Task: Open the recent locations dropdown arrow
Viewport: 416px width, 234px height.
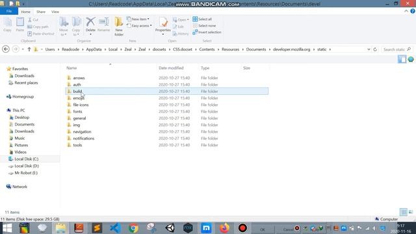Action: click(x=23, y=49)
